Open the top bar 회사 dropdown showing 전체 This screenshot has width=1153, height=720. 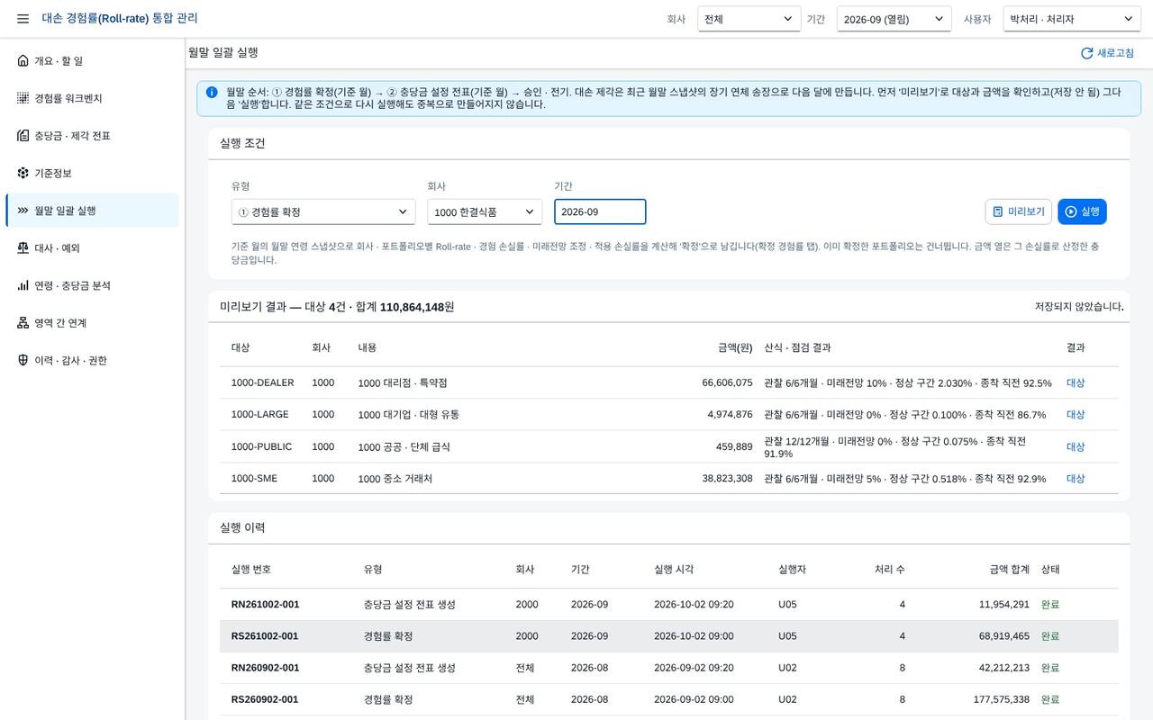749,19
